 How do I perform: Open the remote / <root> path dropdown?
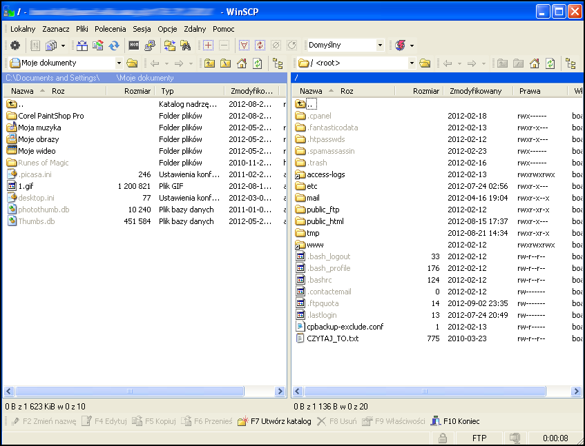412,63
